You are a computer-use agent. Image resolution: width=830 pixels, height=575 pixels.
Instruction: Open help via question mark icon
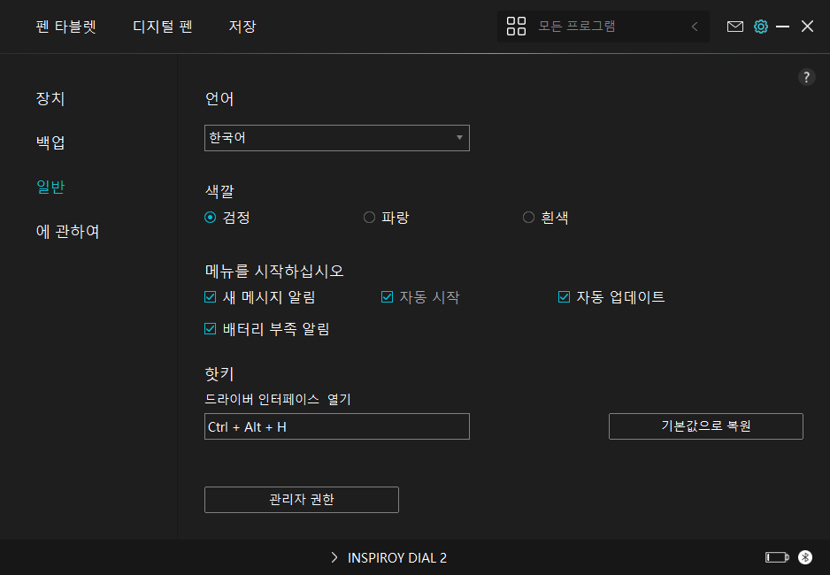point(806,77)
